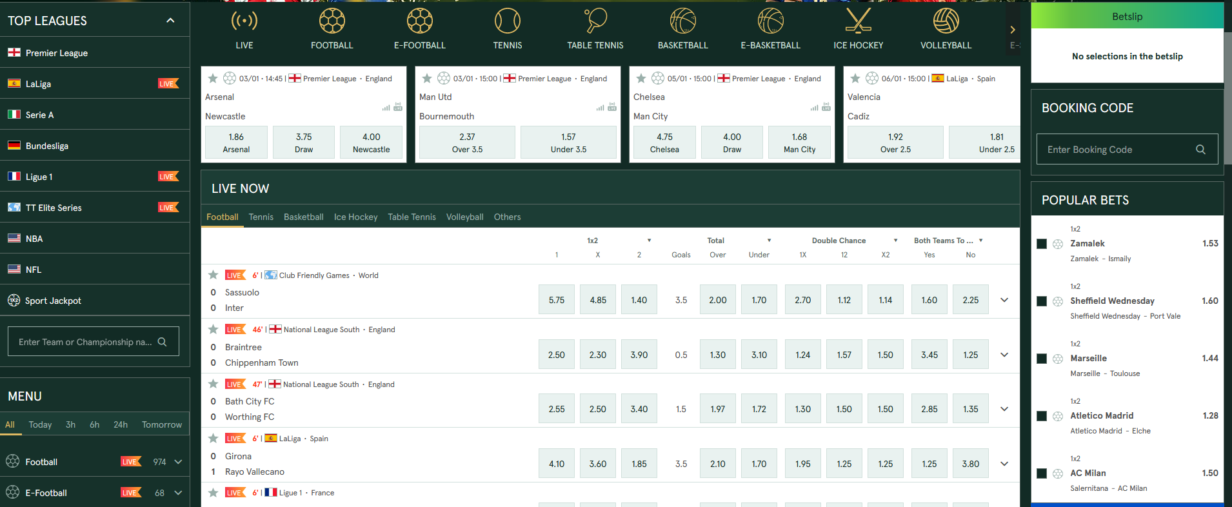Open the Both Teams To market dropdown
Viewport: 1232px width, 507px height.
pyautogui.click(x=980, y=241)
